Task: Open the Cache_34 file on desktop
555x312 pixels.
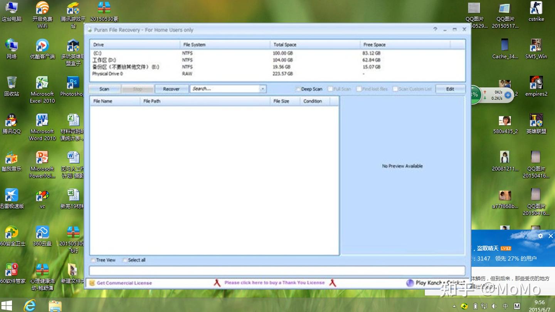Action: 505,49
